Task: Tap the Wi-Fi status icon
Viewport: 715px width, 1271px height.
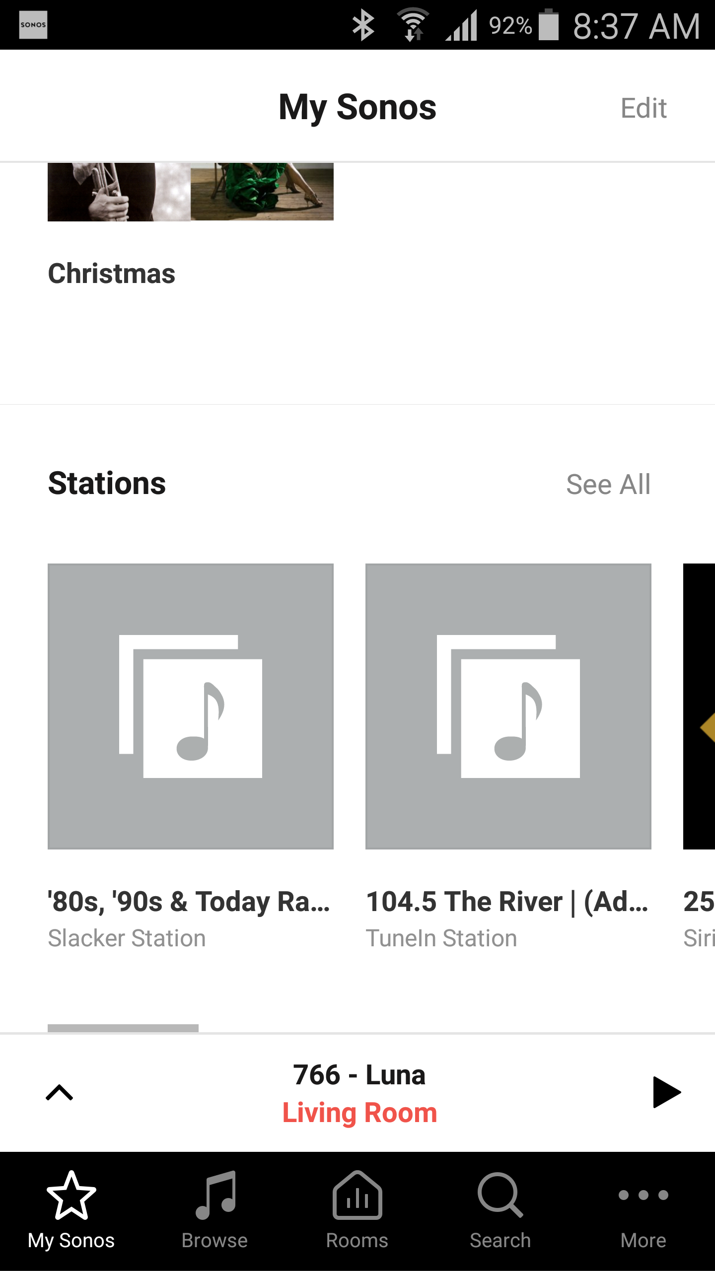Action: click(x=413, y=25)
